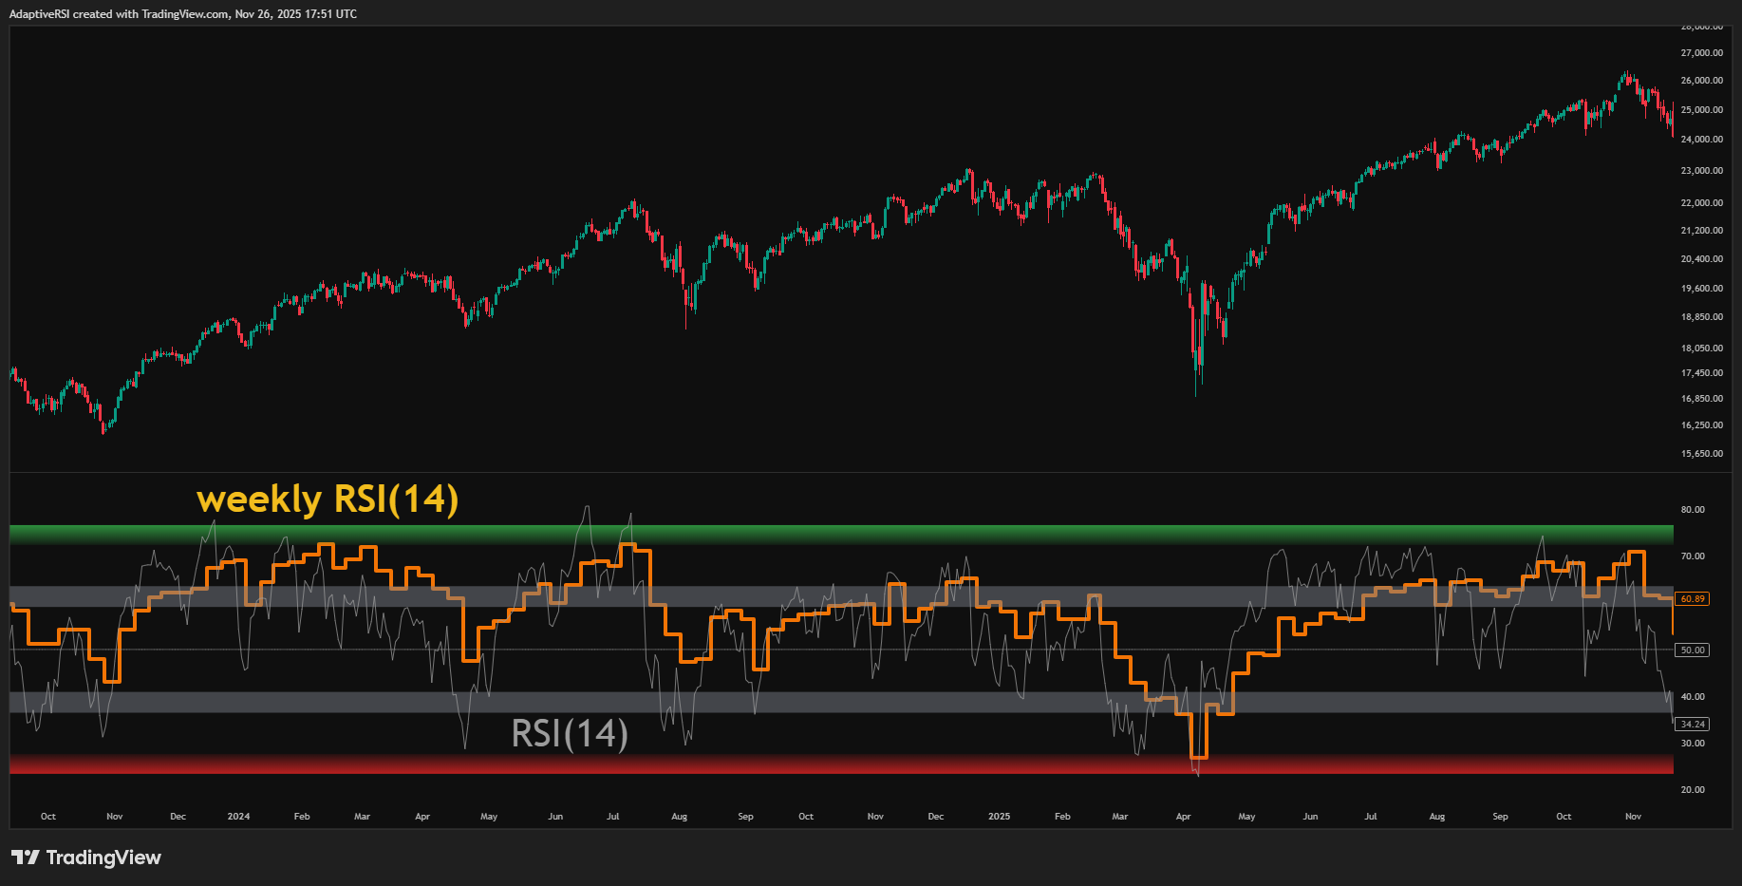The image size is (1742, 886).
Task: Click the 23,000.00 price axis label
Action: 1701,171
